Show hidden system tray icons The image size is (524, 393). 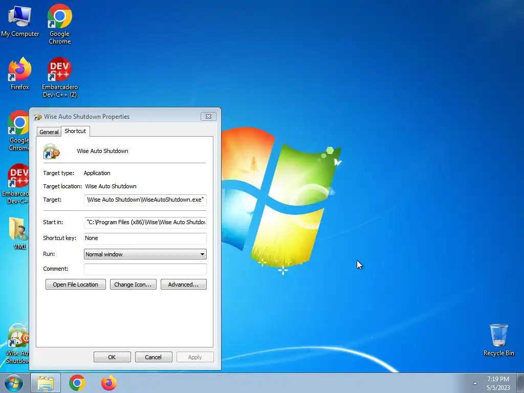point(475,383)
